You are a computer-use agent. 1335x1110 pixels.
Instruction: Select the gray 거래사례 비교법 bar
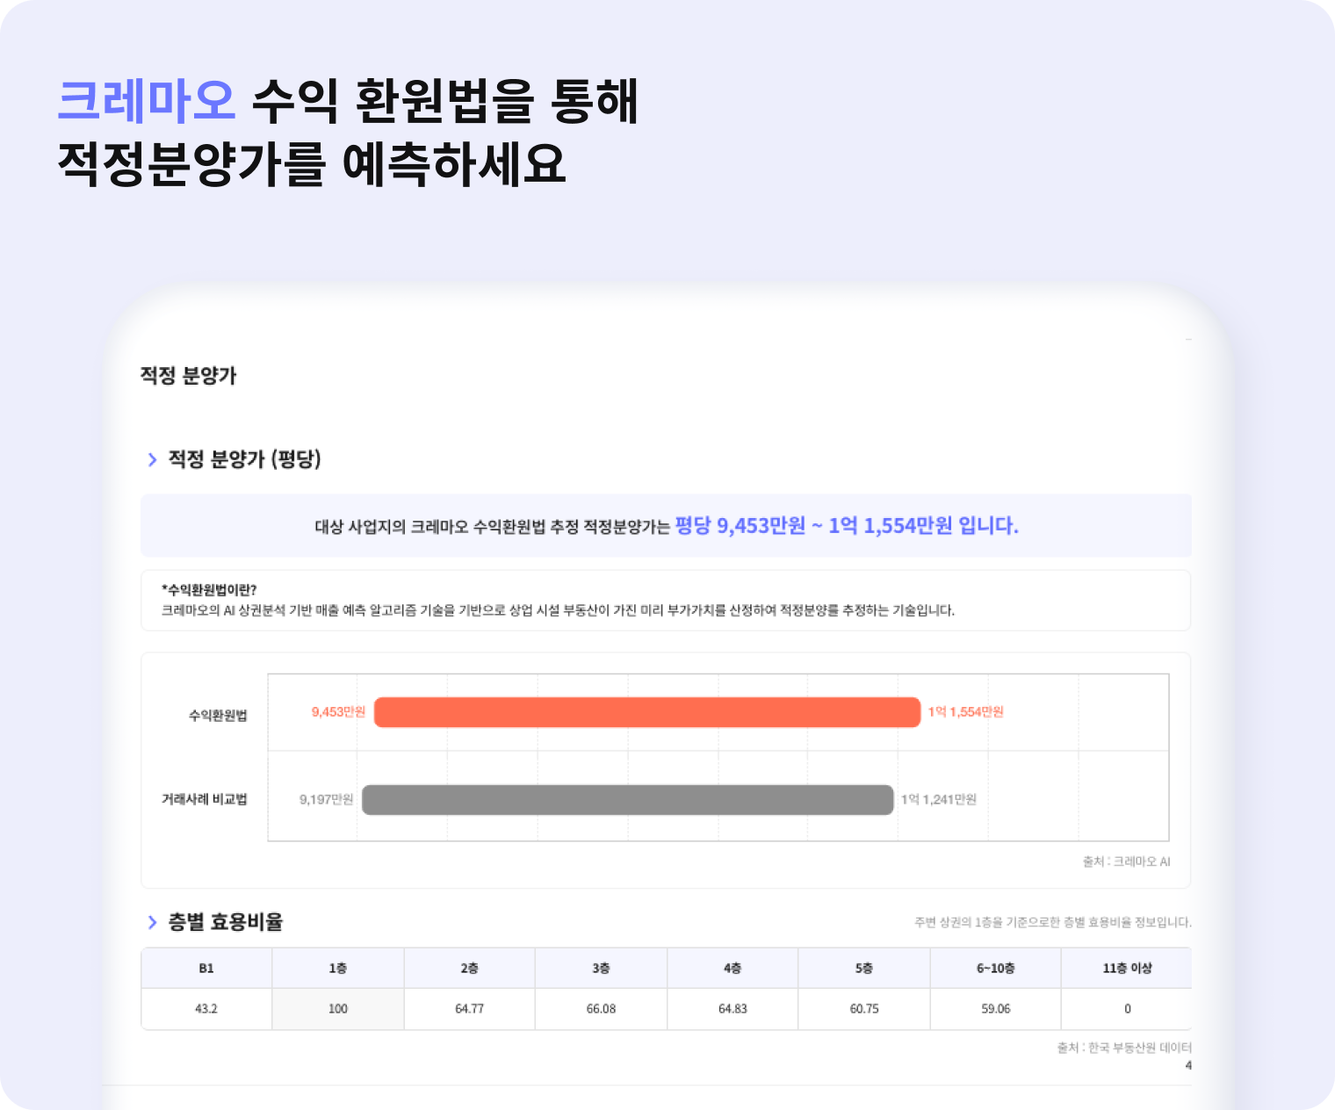628,799
